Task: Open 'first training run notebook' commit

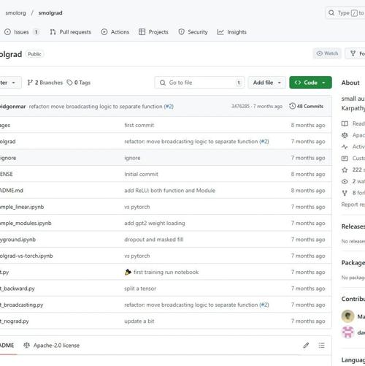Action: click(166, 272)
